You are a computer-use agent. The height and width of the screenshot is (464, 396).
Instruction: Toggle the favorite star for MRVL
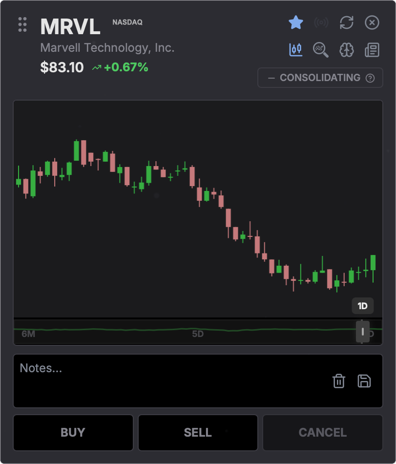[296, 22]
